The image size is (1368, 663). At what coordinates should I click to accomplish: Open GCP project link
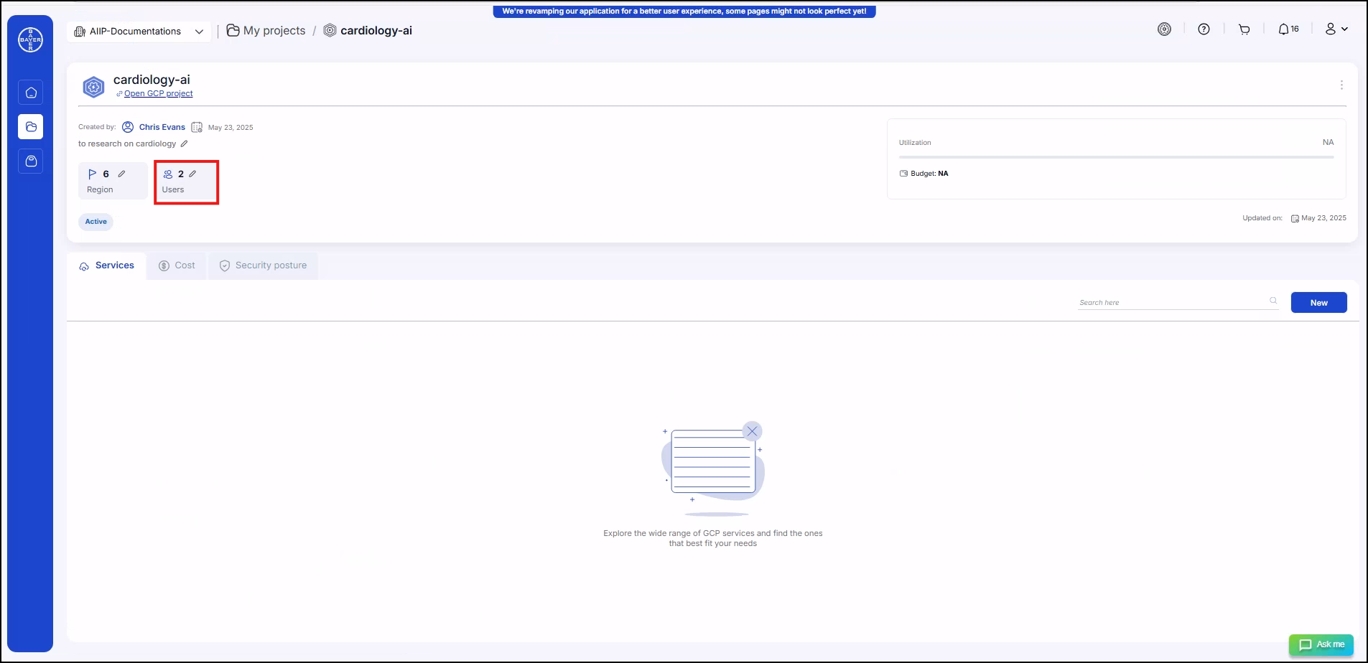point(158,94)
